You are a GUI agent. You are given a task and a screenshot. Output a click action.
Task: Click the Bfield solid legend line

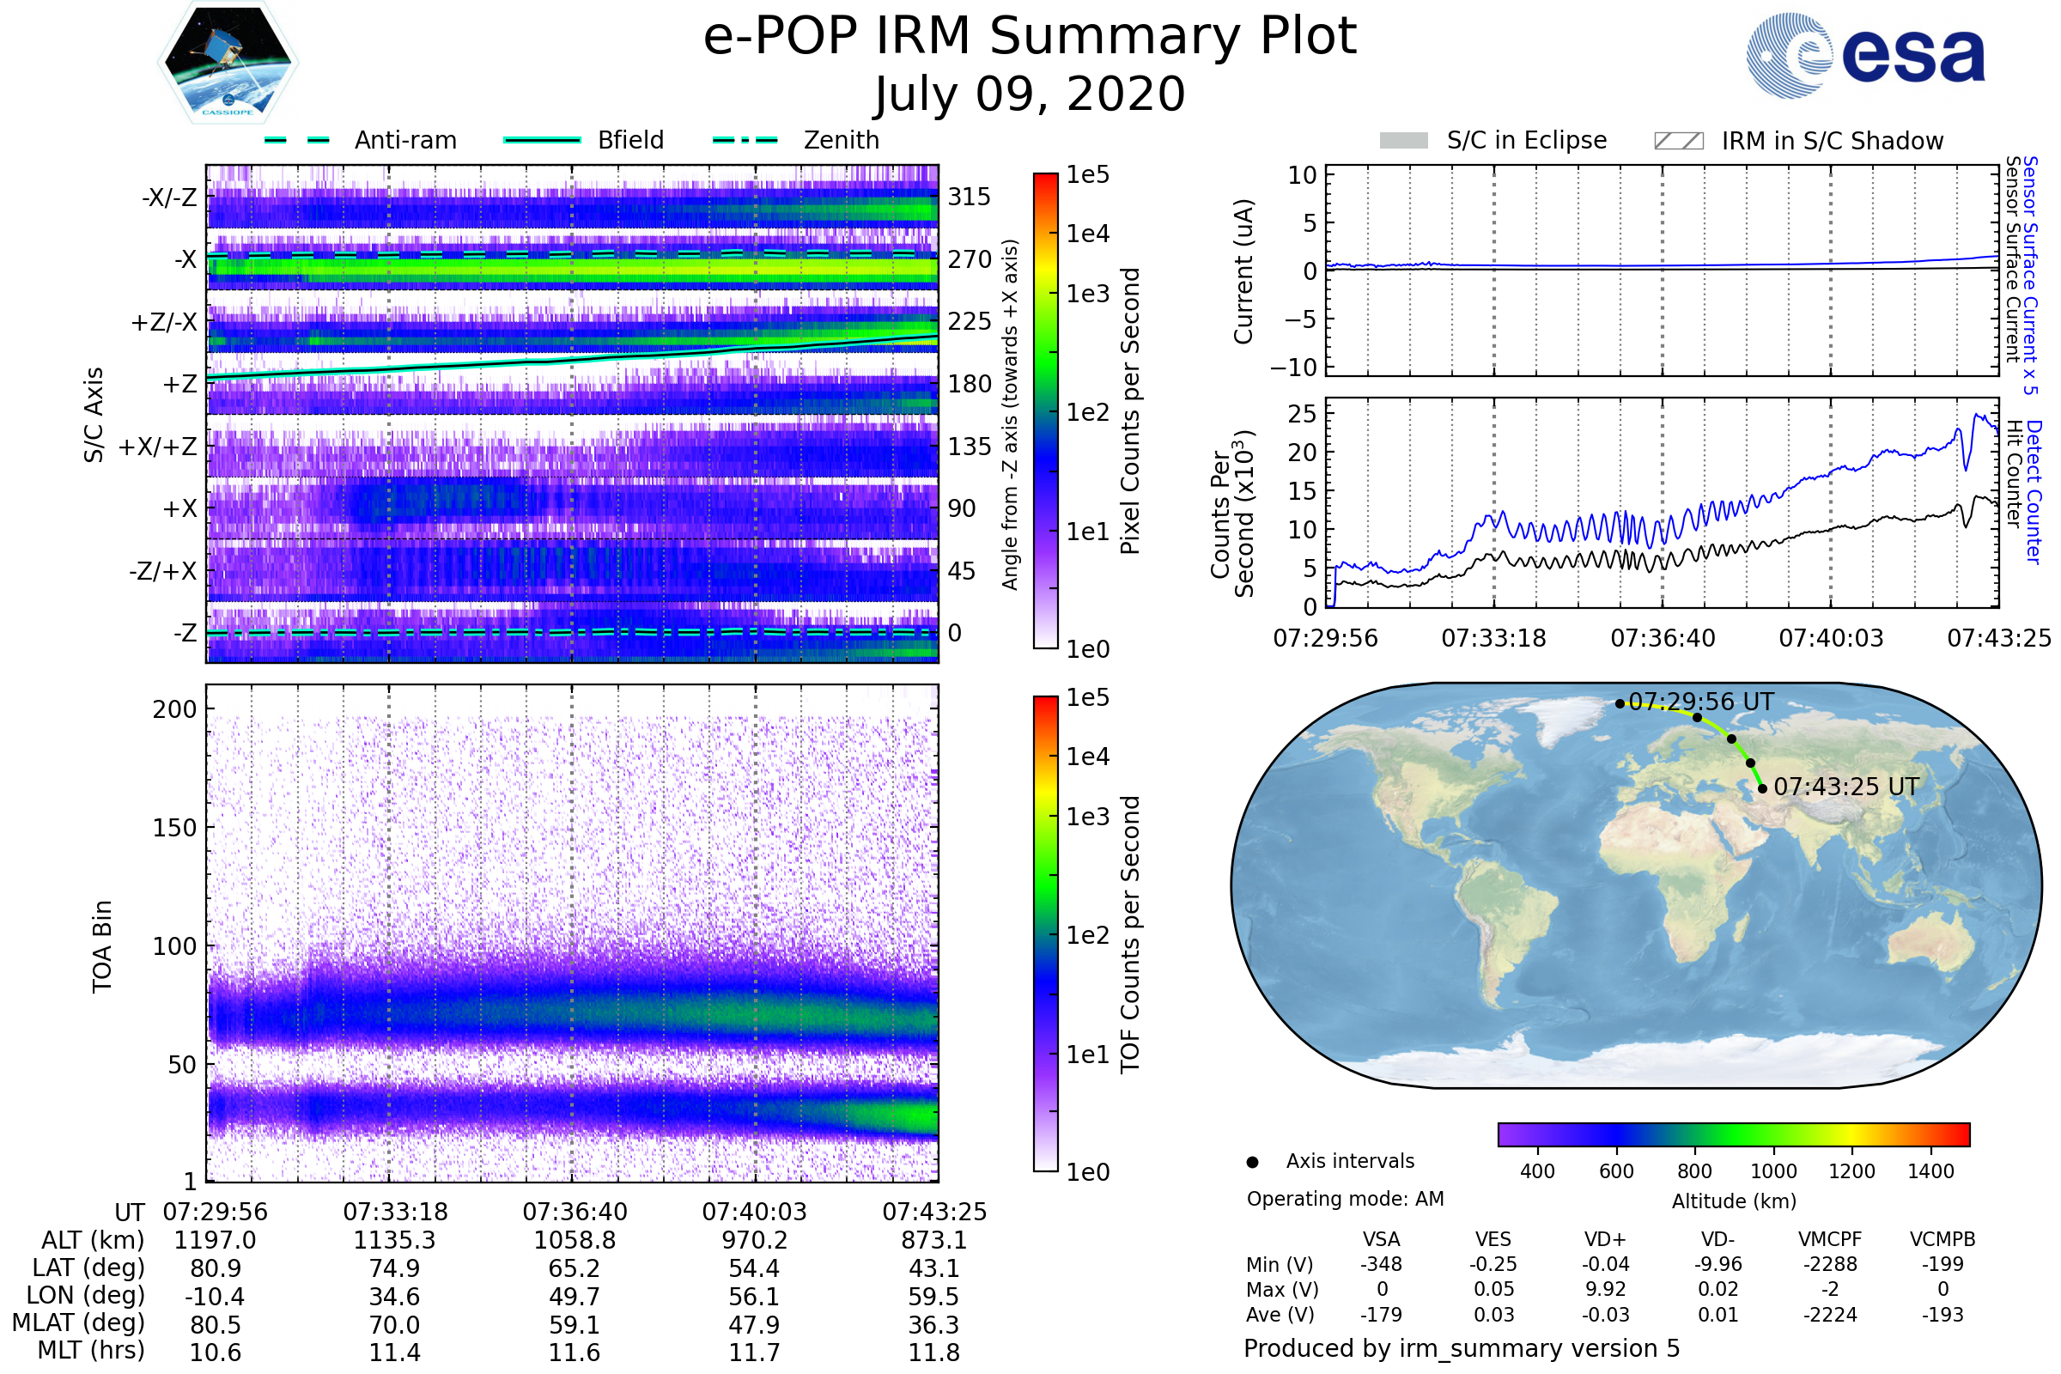point(542,140)
